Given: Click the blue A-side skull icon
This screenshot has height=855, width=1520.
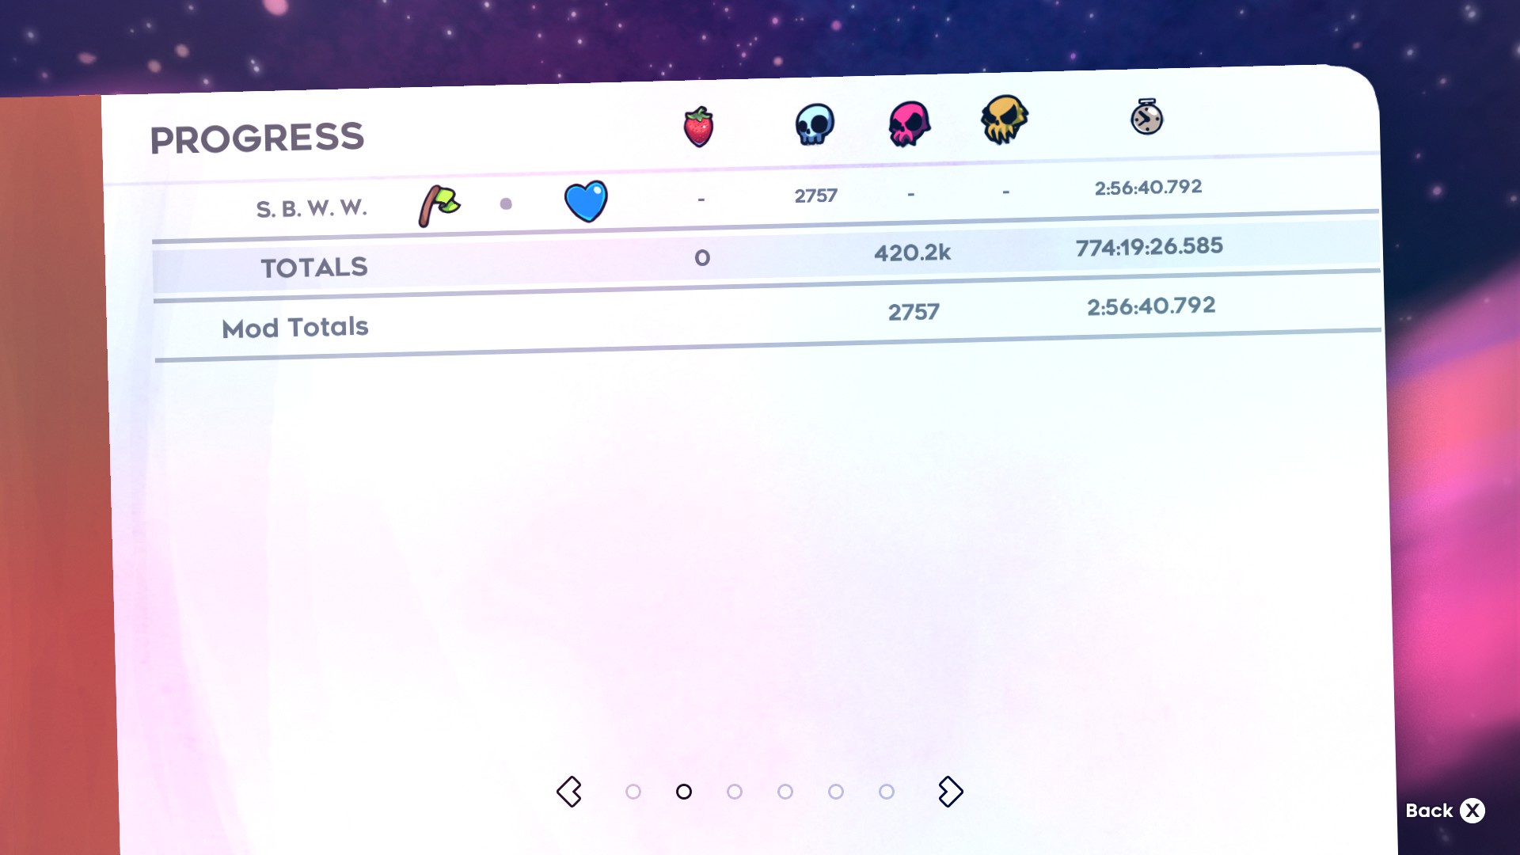Looking at the screenshot, I should (815, 124).
